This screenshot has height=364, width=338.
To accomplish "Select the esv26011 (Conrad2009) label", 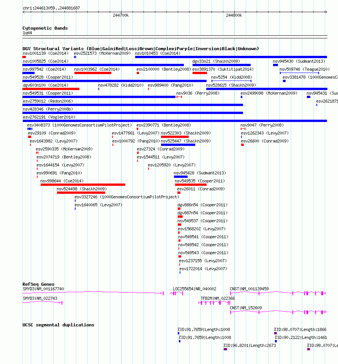I will point(201,189).
